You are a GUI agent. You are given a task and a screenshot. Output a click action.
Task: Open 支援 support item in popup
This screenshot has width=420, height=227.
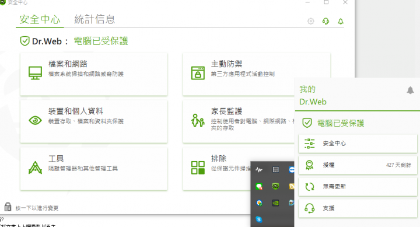[358, 208]
